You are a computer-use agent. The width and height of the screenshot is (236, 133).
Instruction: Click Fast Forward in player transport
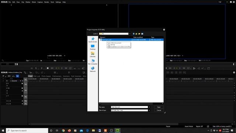[66, 68]
